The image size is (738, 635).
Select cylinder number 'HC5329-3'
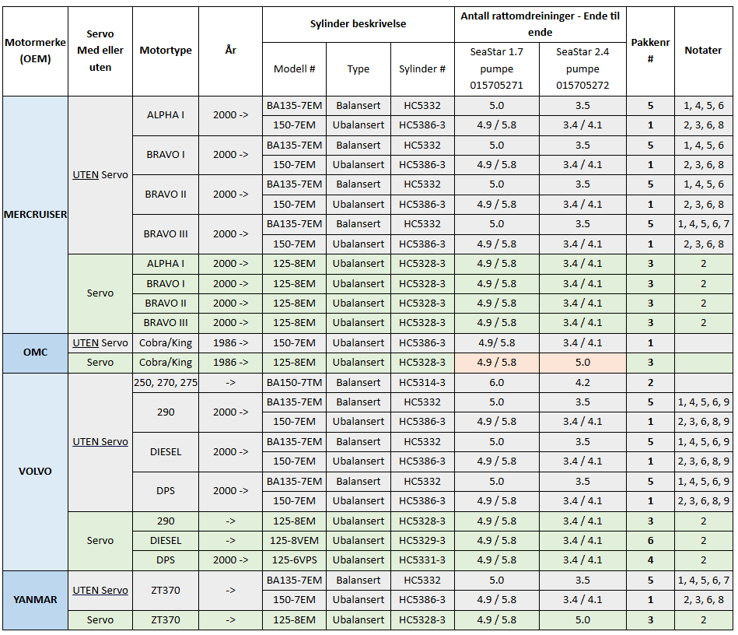tap(422, 541)
